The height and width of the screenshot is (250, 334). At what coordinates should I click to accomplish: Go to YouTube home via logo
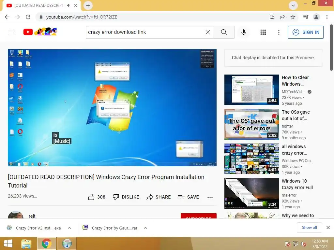[x=40, y=32]
